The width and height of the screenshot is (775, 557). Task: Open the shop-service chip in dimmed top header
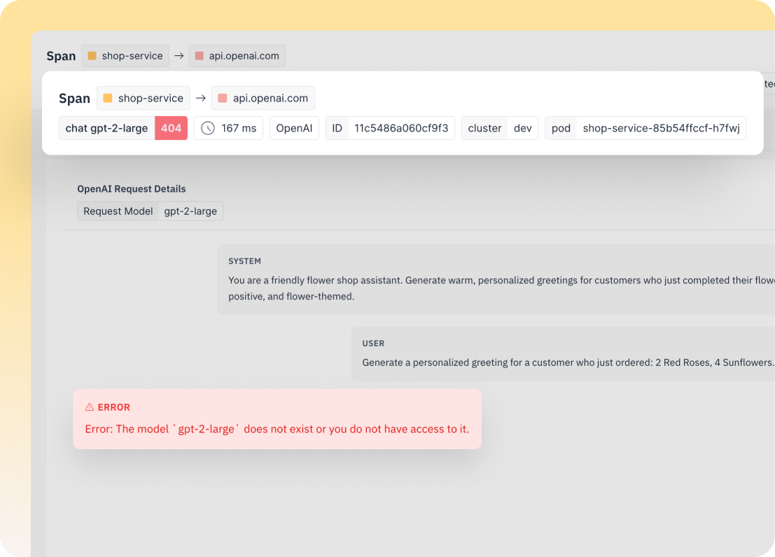point(125,56)
